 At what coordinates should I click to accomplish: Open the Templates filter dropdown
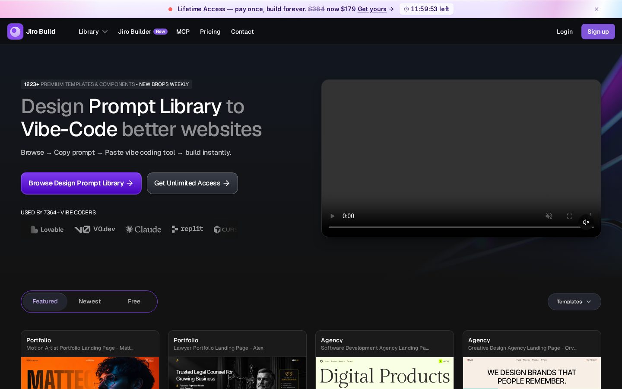click(574, 302)
